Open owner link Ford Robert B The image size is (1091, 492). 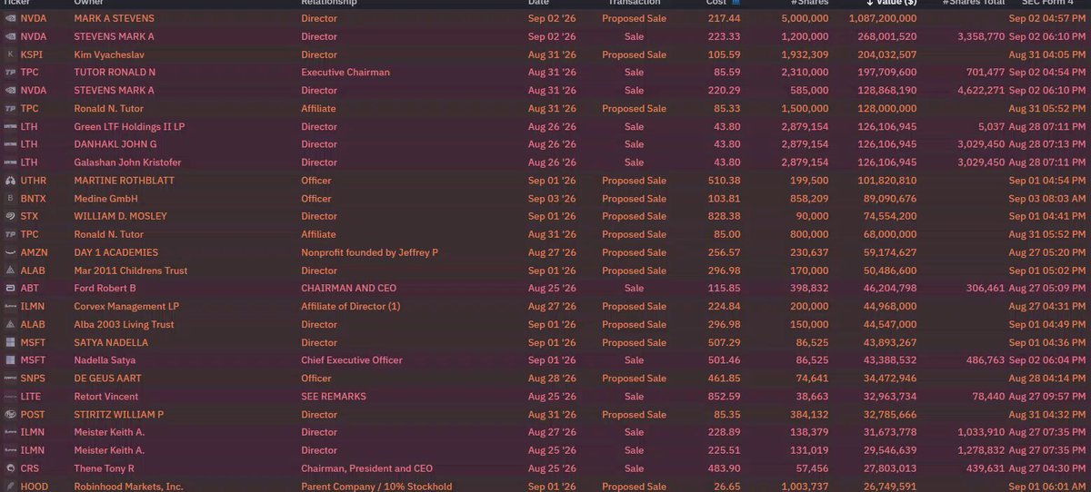coord(105,289)
